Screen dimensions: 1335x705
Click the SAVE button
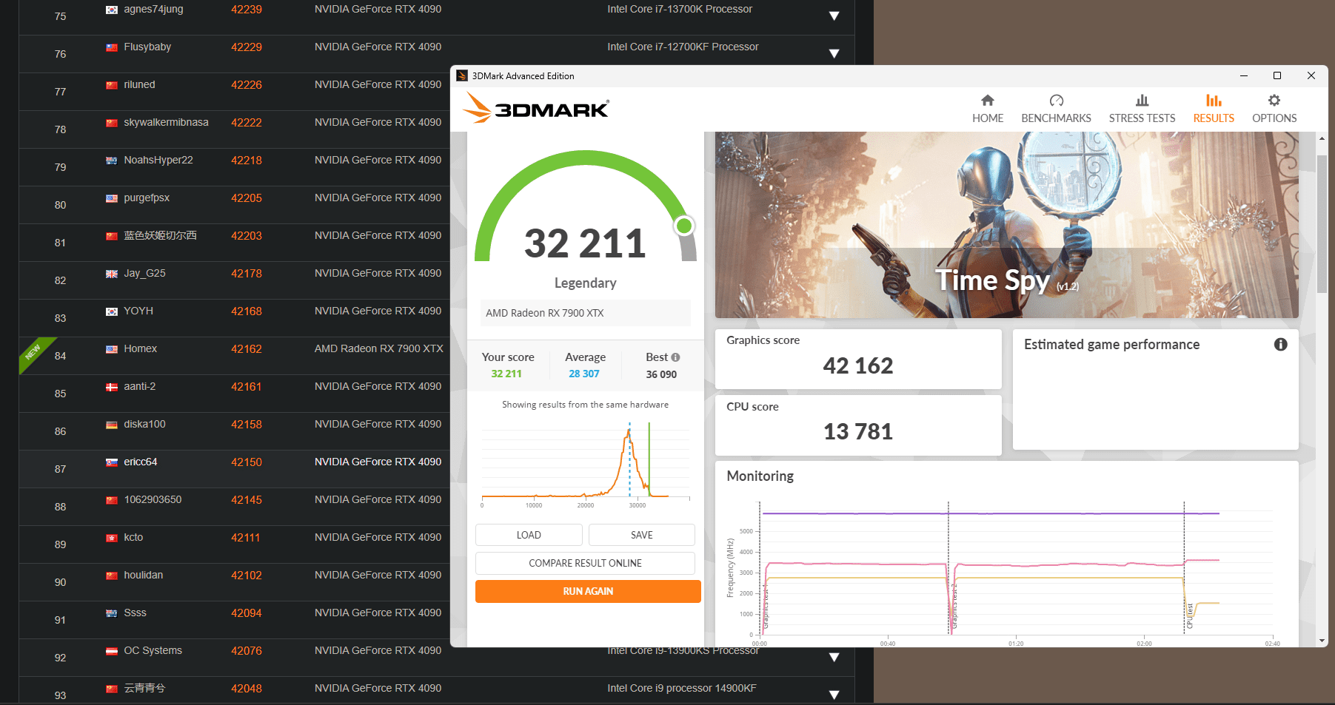[x=642, y=535]
